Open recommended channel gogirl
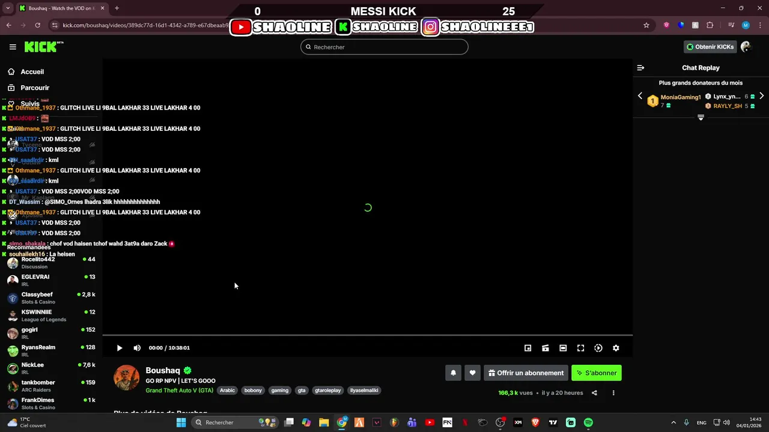 [x=51, y=333]
